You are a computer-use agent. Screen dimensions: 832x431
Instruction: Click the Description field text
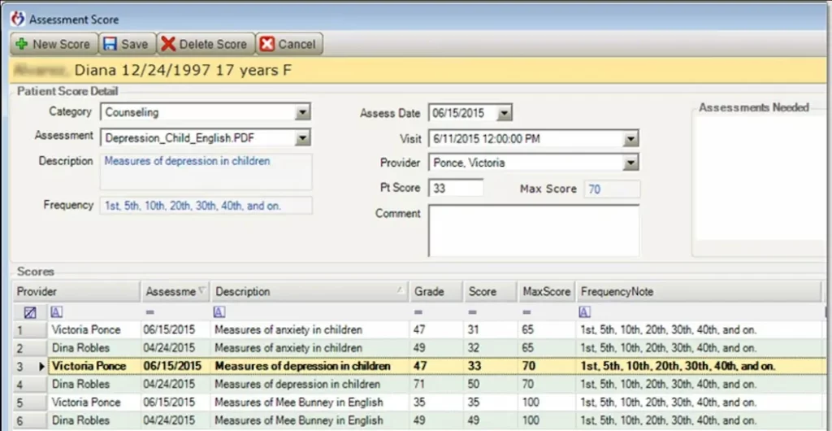tap(187, 161)
